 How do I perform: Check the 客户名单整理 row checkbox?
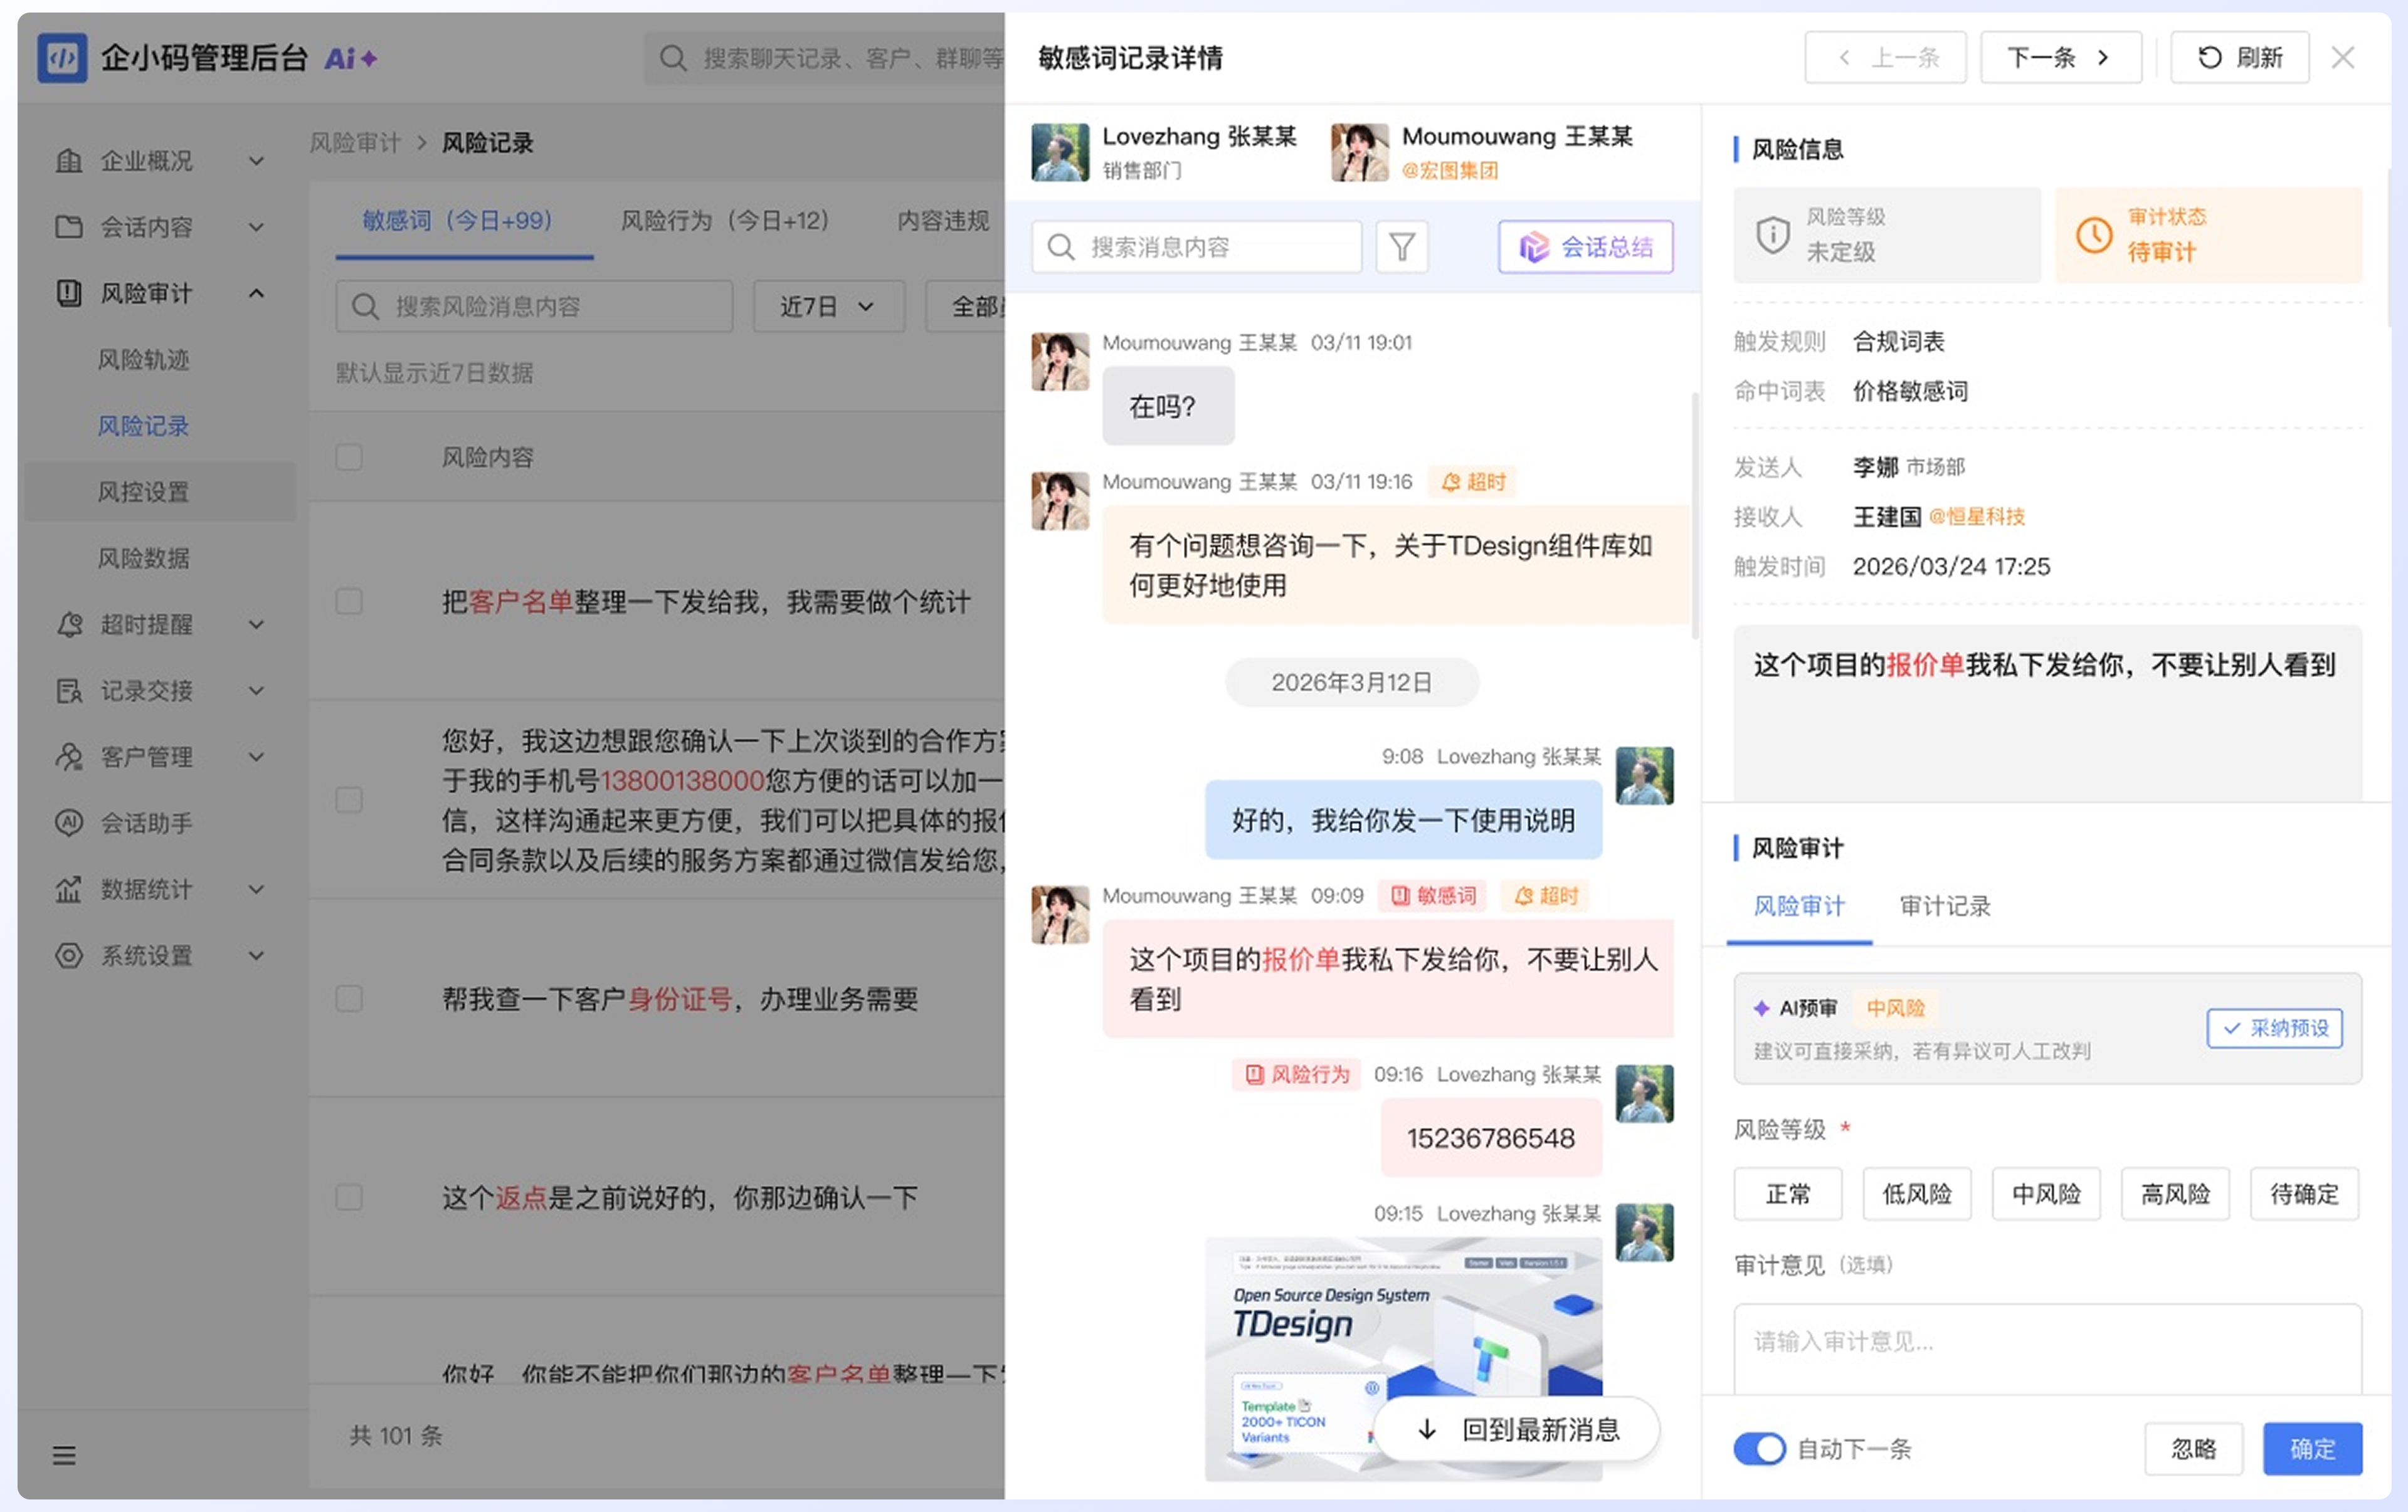coord(349,602)
